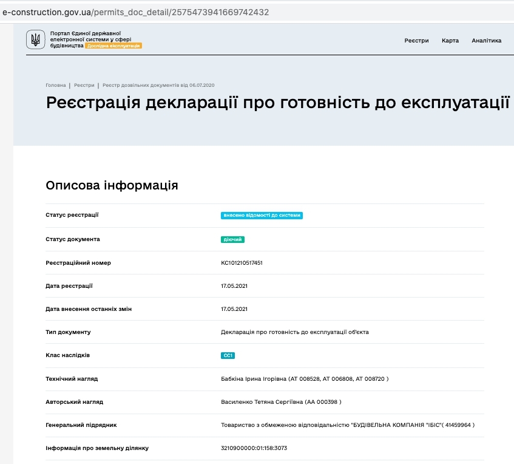Open the Карта menu item
514x464 pixels.
450,41
